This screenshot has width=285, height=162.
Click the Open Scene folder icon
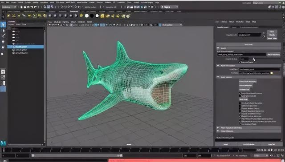[x=25, y=7]
